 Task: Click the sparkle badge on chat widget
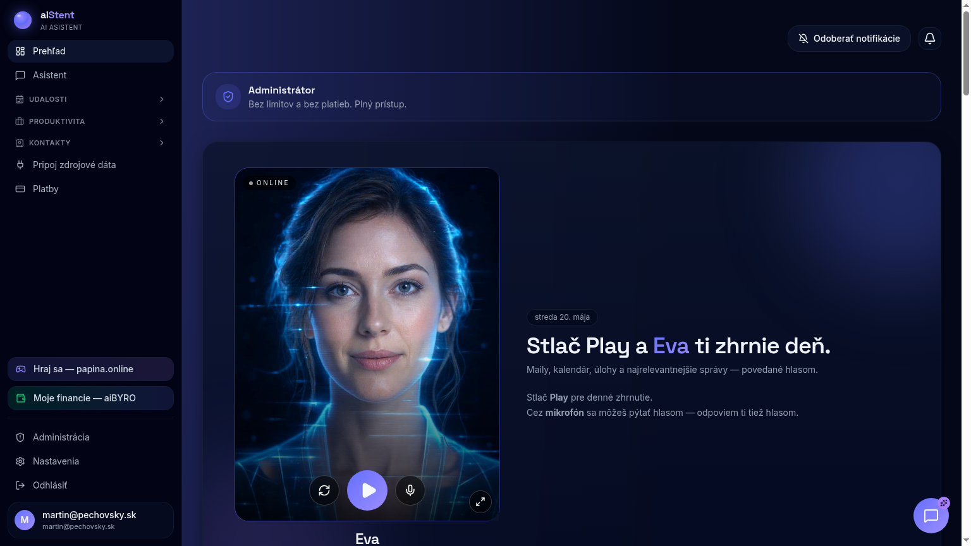coord(944,503)
